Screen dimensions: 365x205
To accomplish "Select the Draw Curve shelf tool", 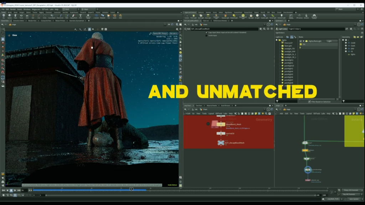I will point(60,16).
